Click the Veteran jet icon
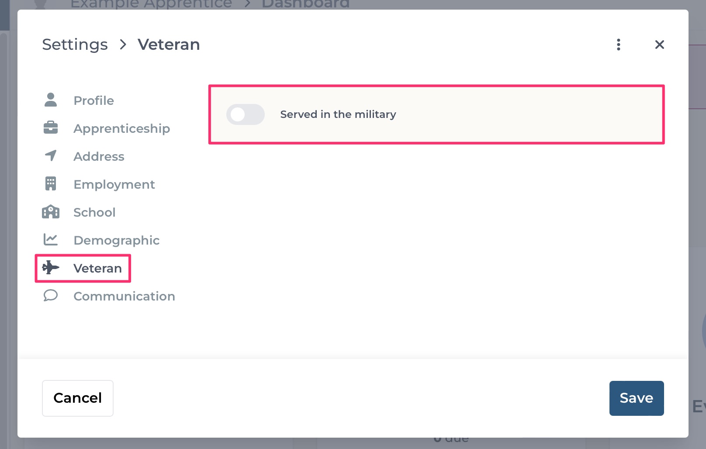The image size is (706, 449). tap(51, 267)
